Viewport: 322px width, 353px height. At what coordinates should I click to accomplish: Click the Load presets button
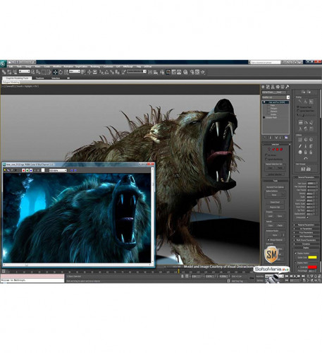point(271,216)
